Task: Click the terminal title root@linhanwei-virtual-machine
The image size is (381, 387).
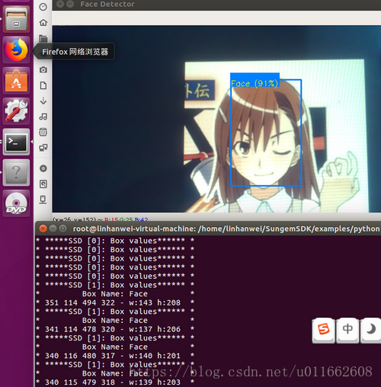Action: tap(134, 229)
